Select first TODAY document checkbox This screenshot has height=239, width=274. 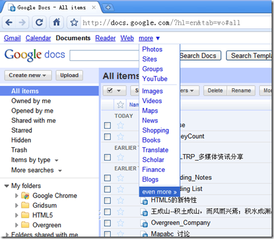point(108,125)
